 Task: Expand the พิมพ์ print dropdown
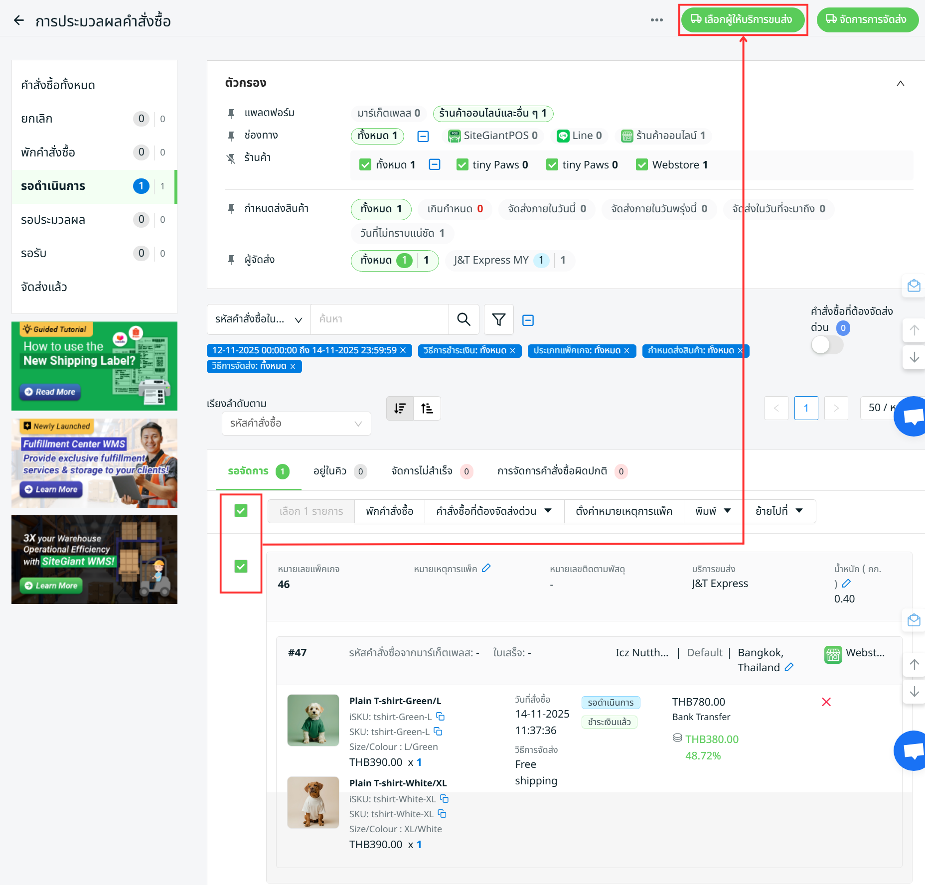coord(713,511)
